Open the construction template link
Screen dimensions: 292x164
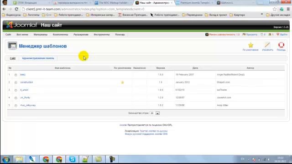click(x=26, y=82)
